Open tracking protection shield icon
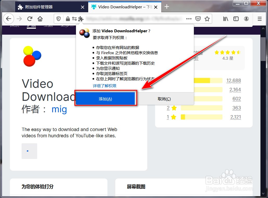This screenshot has height=198, width=268. point(59,19)
